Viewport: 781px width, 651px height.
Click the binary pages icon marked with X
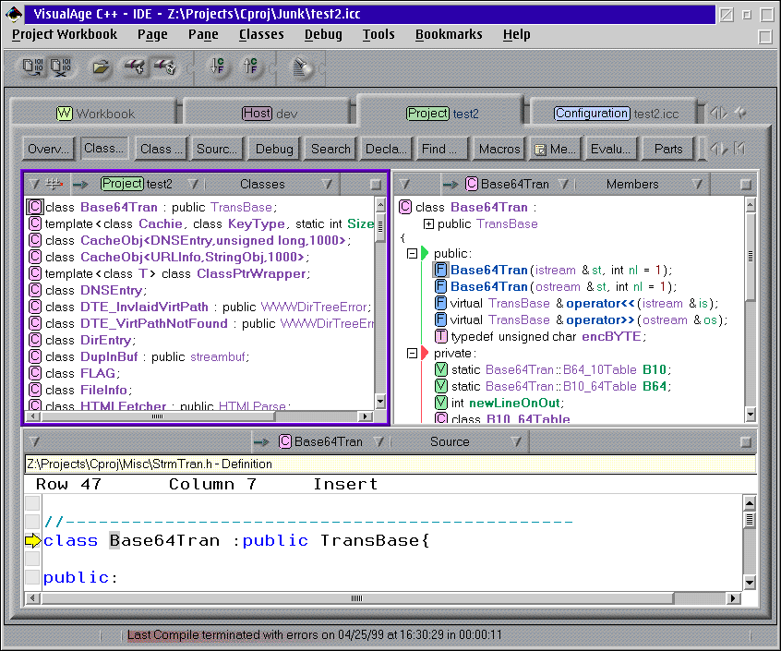(61, 66)
